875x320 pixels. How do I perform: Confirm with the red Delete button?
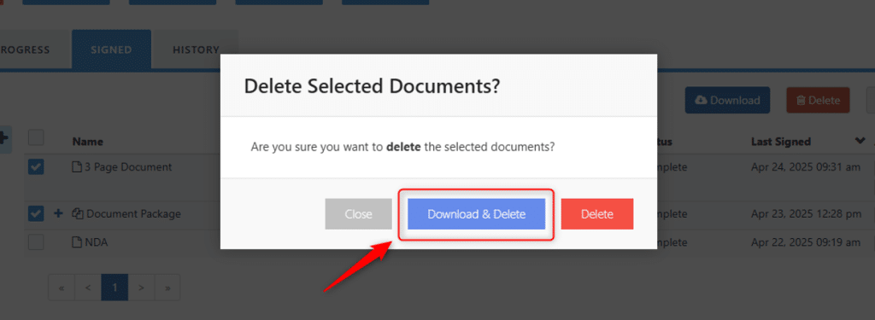coord(597,214)
